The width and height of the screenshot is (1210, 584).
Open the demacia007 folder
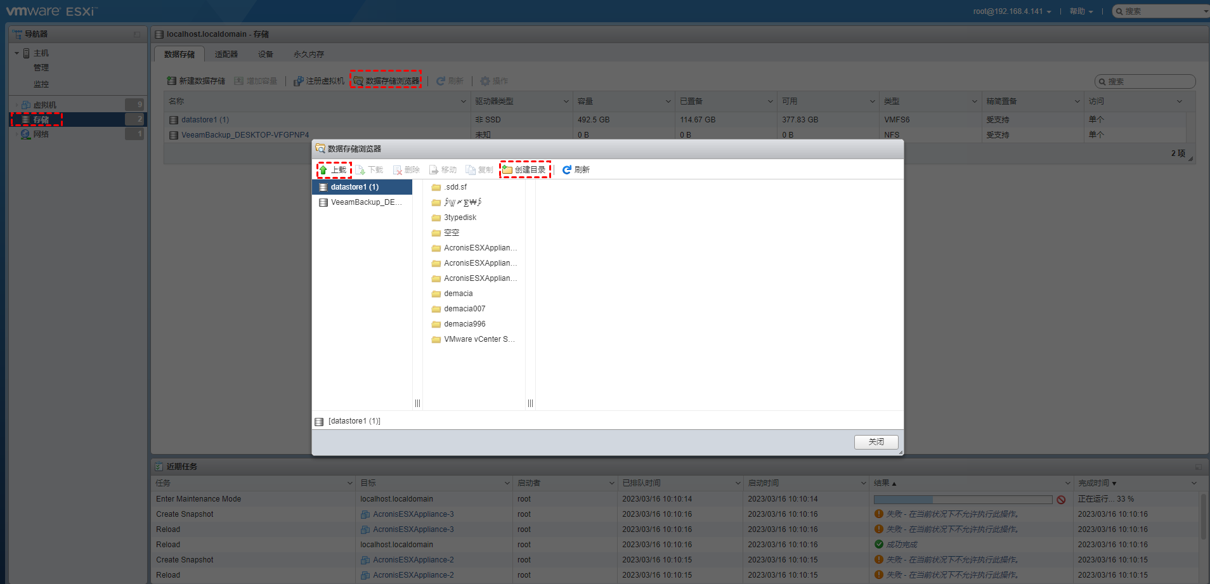point(464,309)
